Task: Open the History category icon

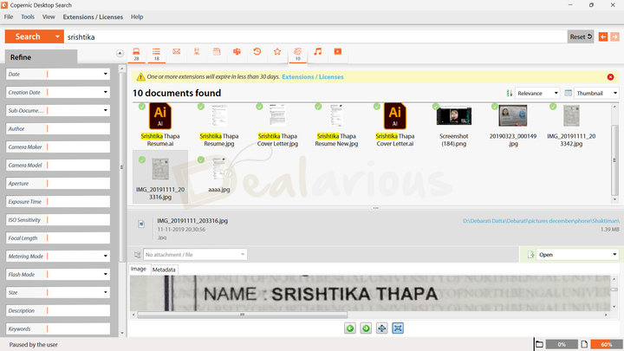Action: (x=257, y=52)
